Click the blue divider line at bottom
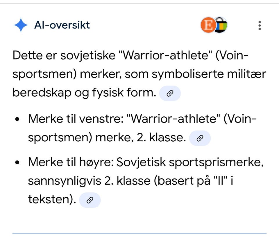 point(139,233)
